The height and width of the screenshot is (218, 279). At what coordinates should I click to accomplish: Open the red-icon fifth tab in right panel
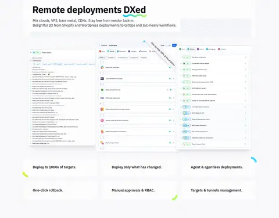[222, 49]
